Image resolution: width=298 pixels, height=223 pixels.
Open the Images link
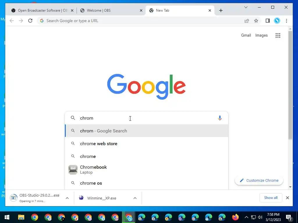261,35
